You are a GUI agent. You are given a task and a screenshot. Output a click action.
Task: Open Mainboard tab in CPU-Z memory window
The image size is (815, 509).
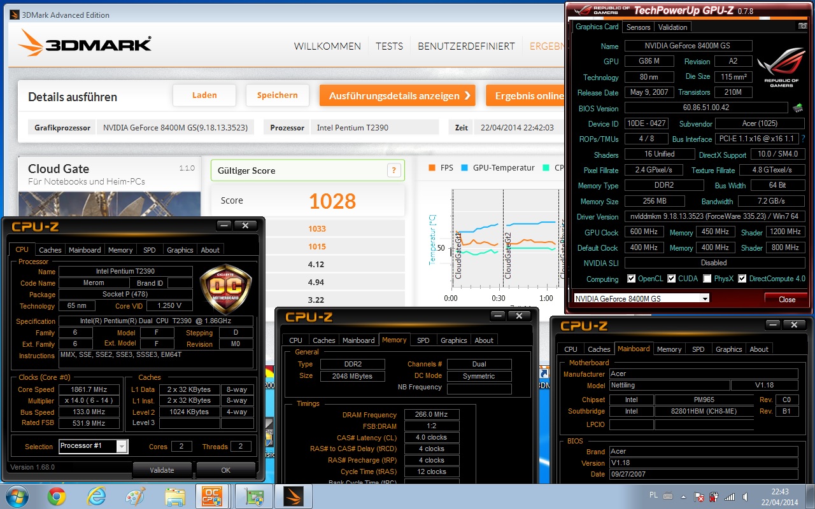(358, 340)
